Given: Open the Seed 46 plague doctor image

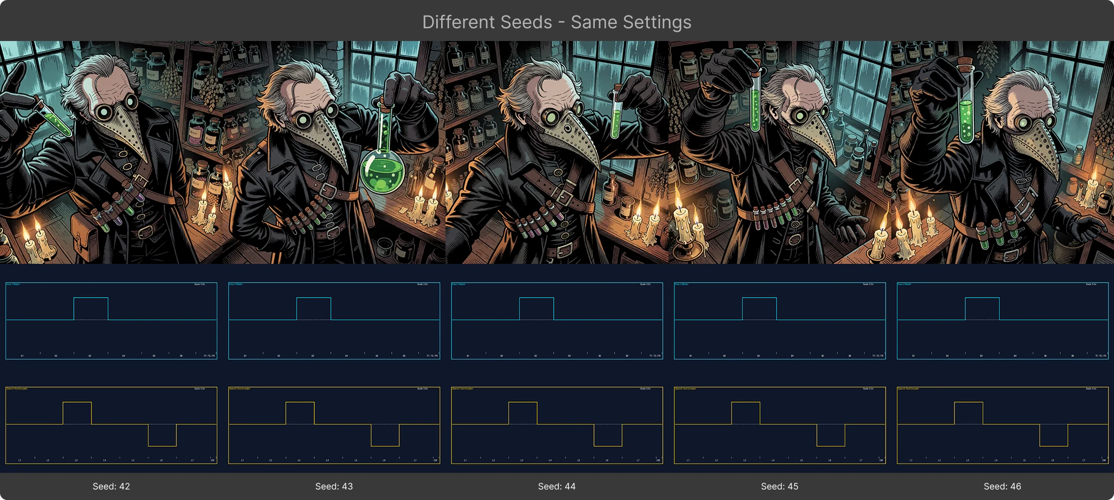Looking at the screenshot, I should 1003,152.
